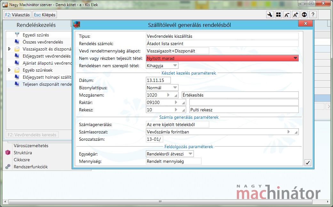Open the Egységár Rendelésről átveszi dropdown

click(x=191, y=154)
